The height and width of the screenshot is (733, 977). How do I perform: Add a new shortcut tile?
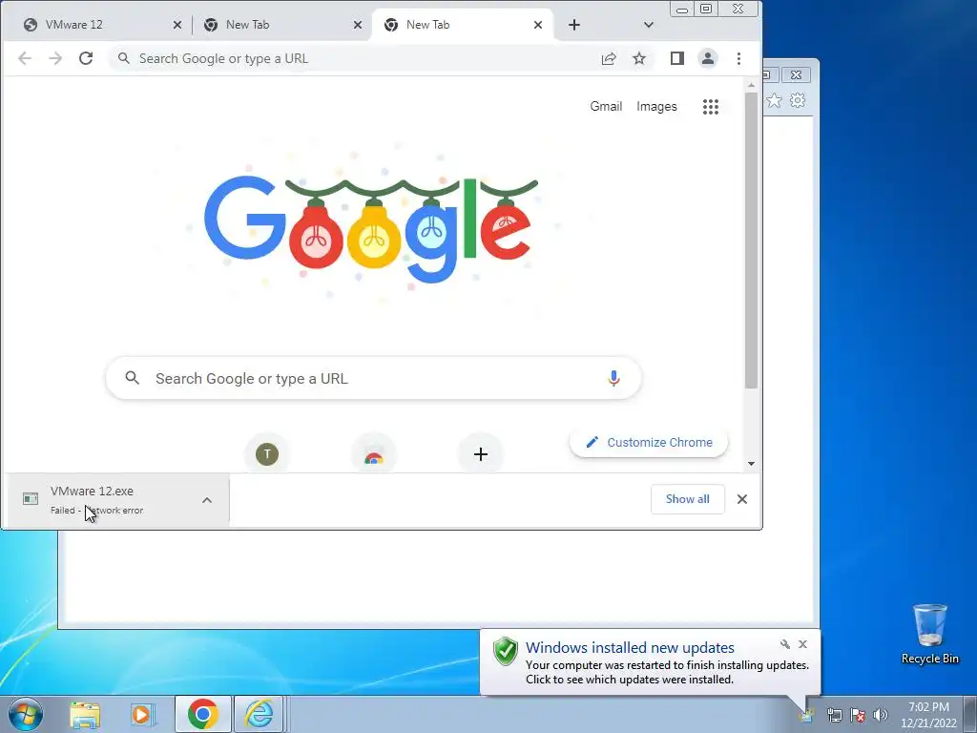point(481,453)
